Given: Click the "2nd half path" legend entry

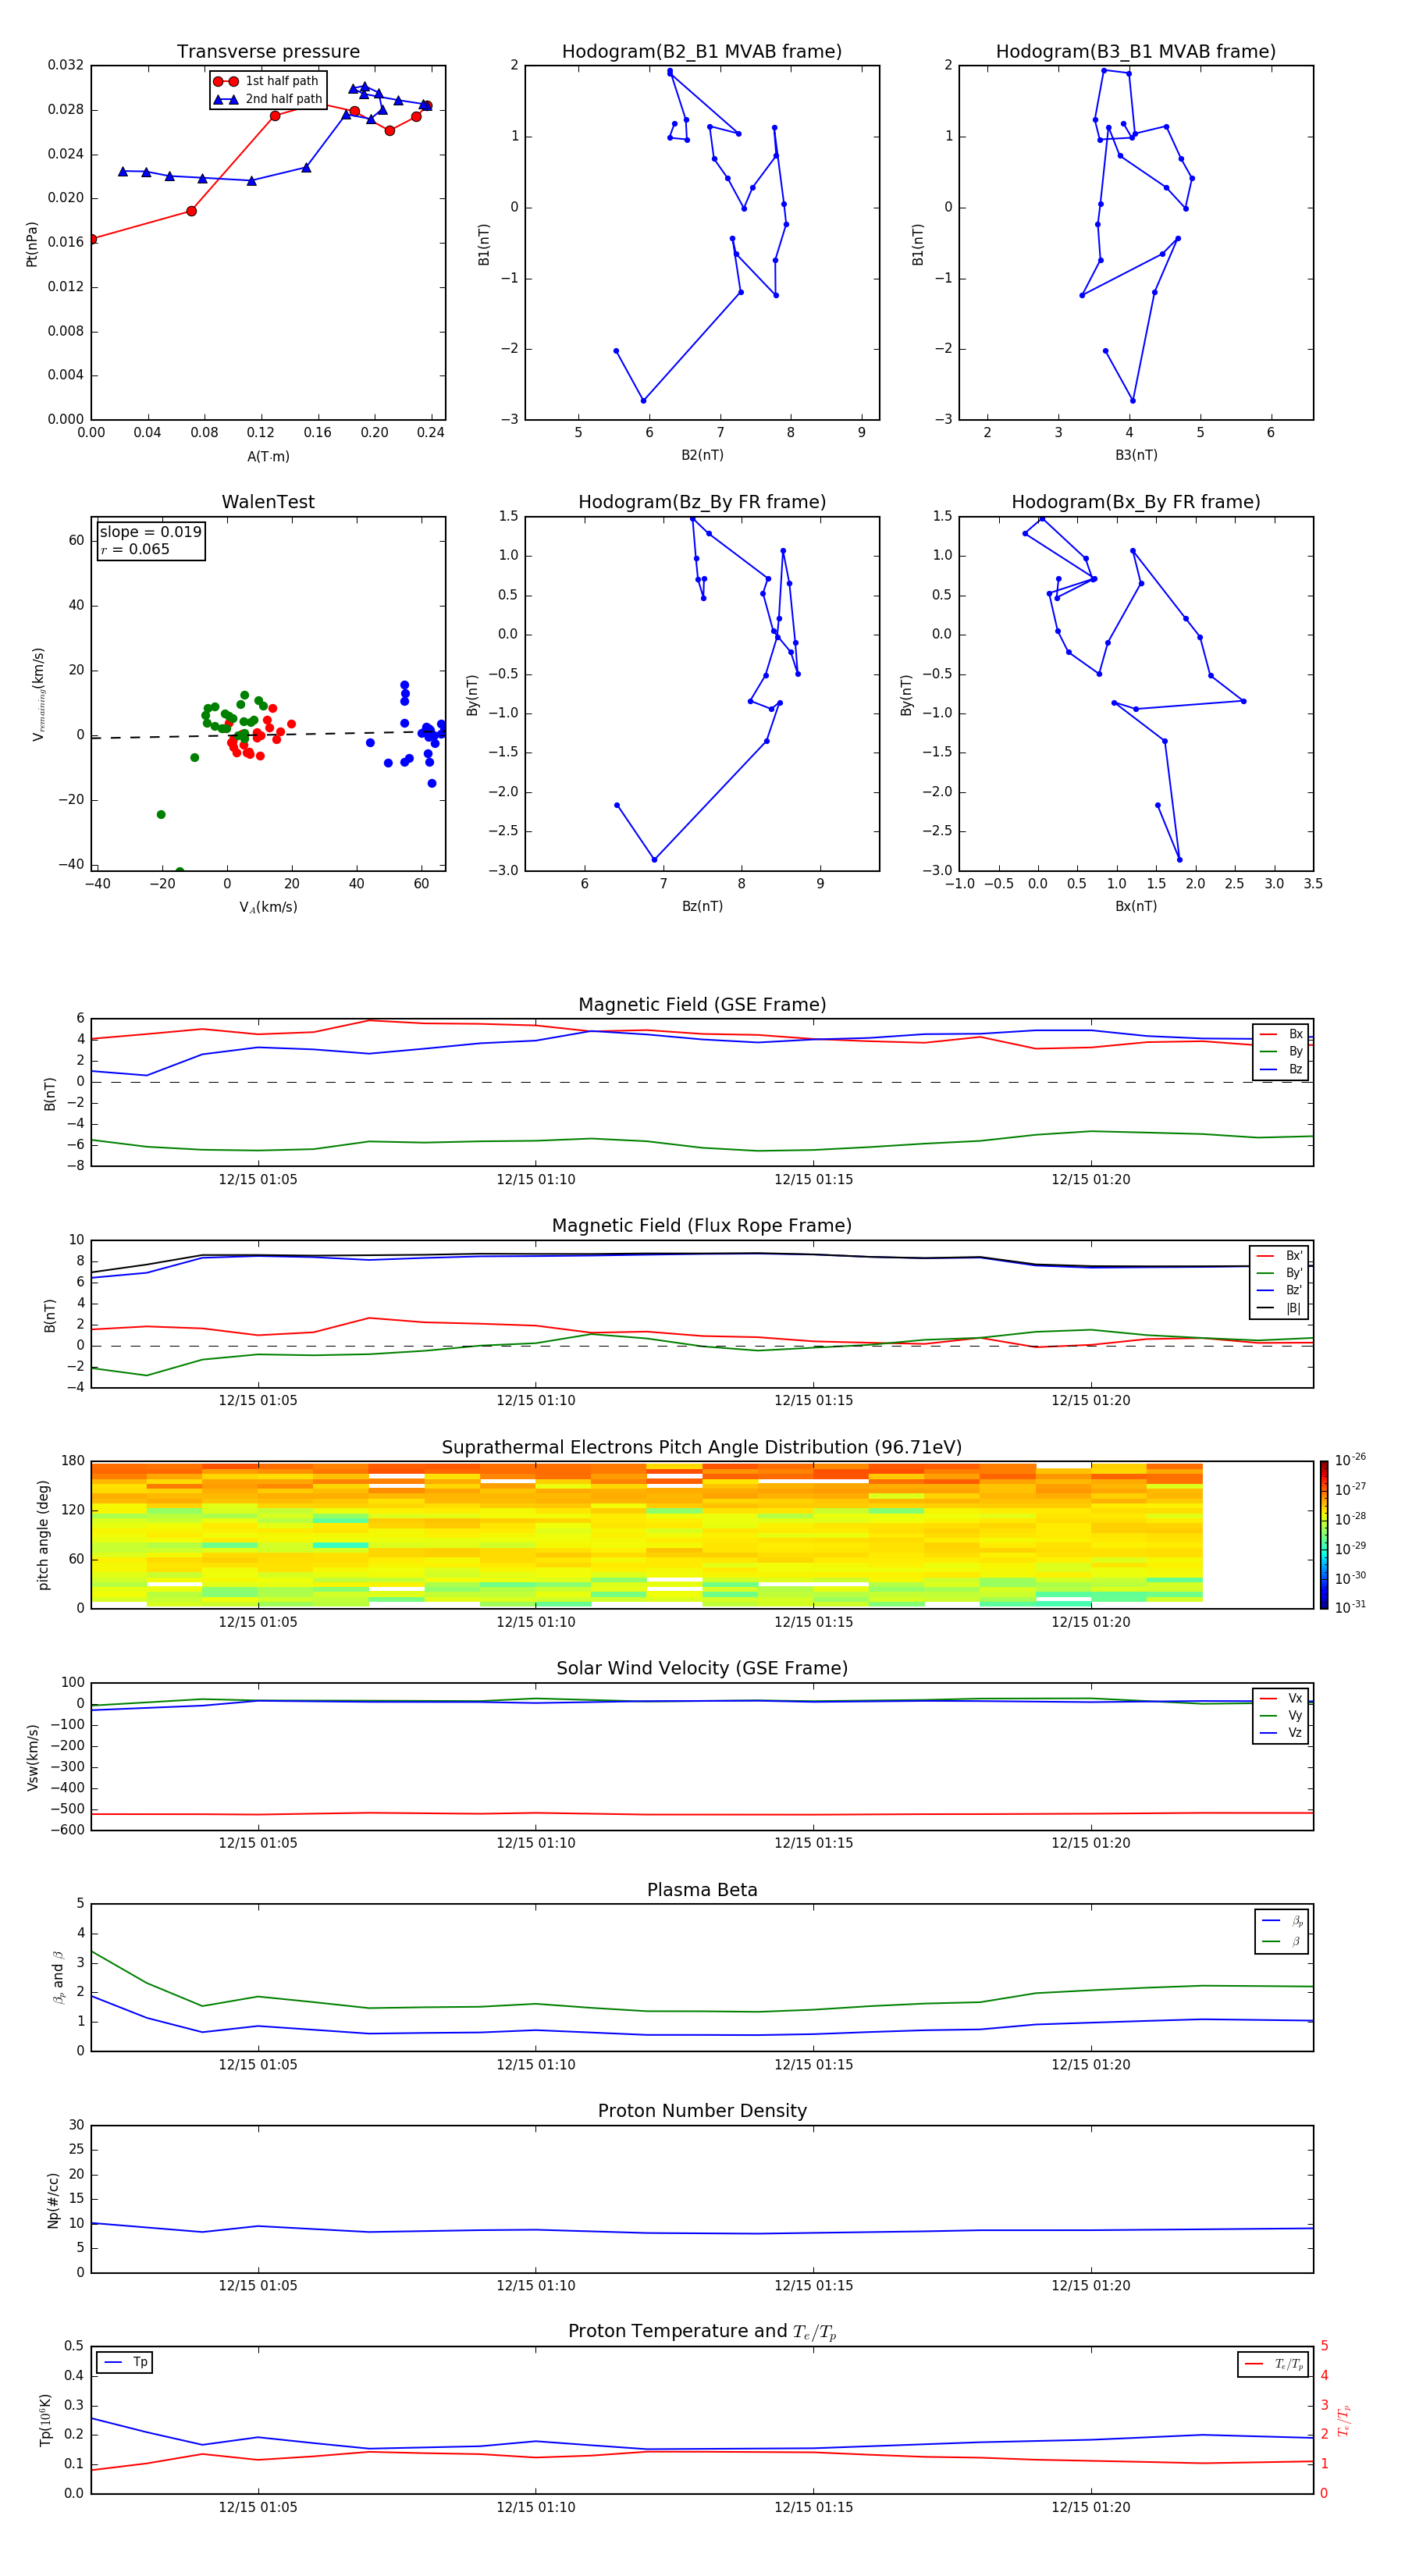Looking at the screenshot, I should 269,99.
